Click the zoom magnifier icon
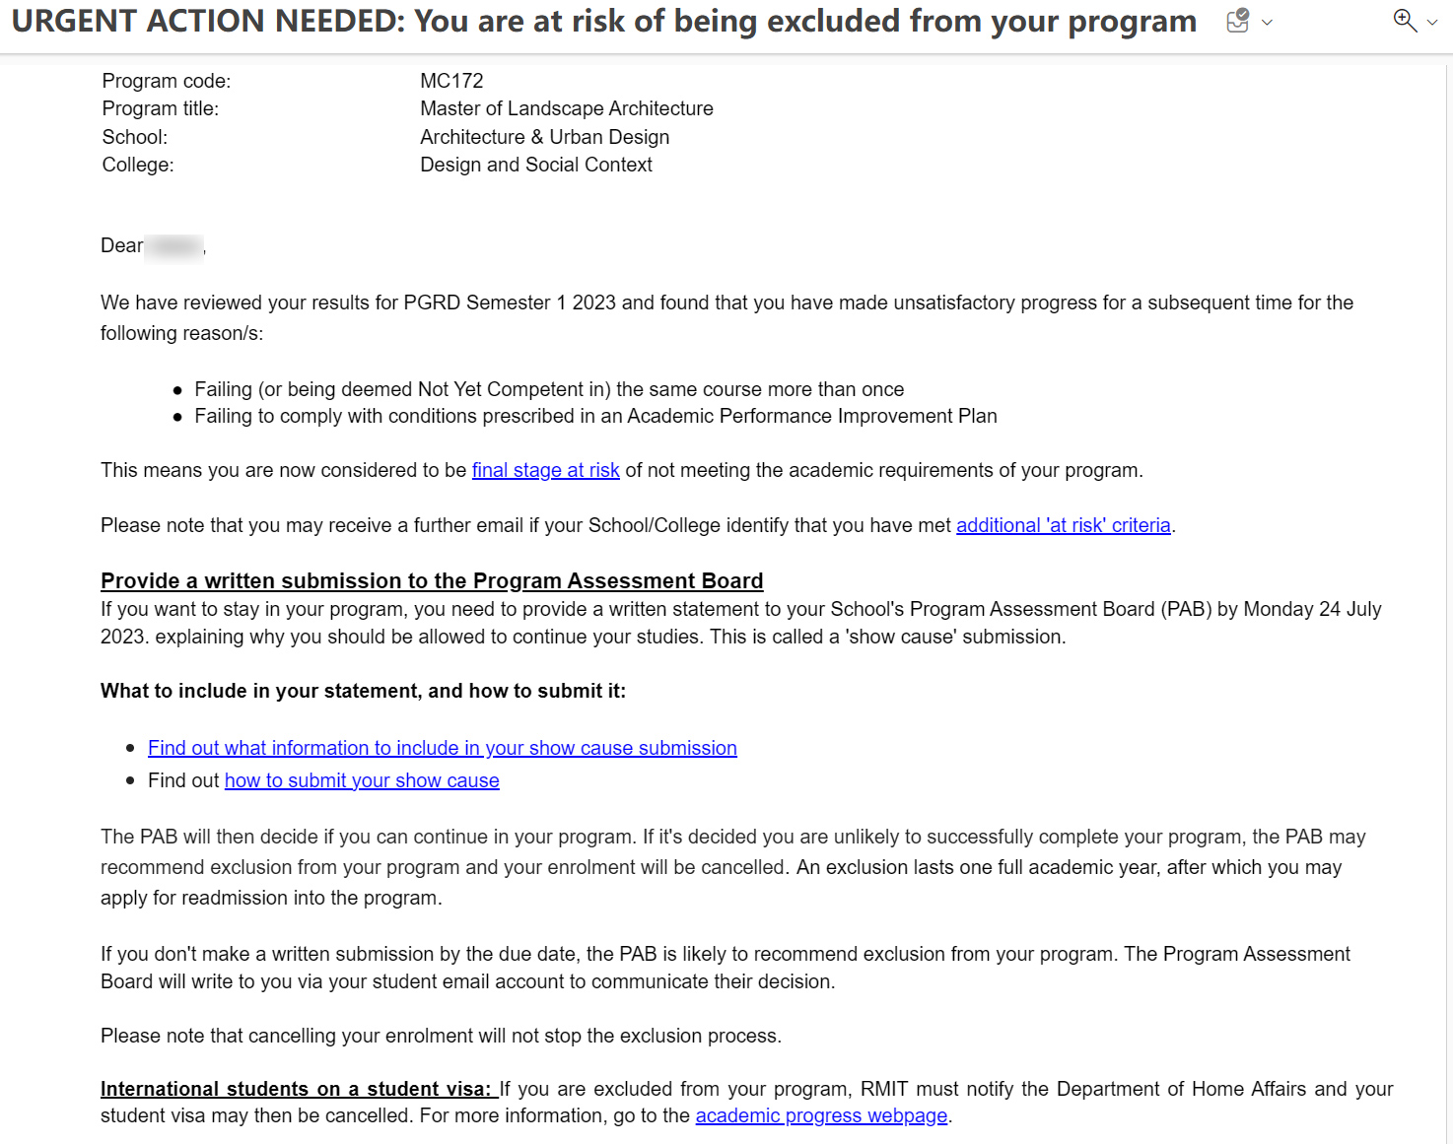Image resolution: width=1453 pixels, height=1144 pixels. pos(1405,21)
